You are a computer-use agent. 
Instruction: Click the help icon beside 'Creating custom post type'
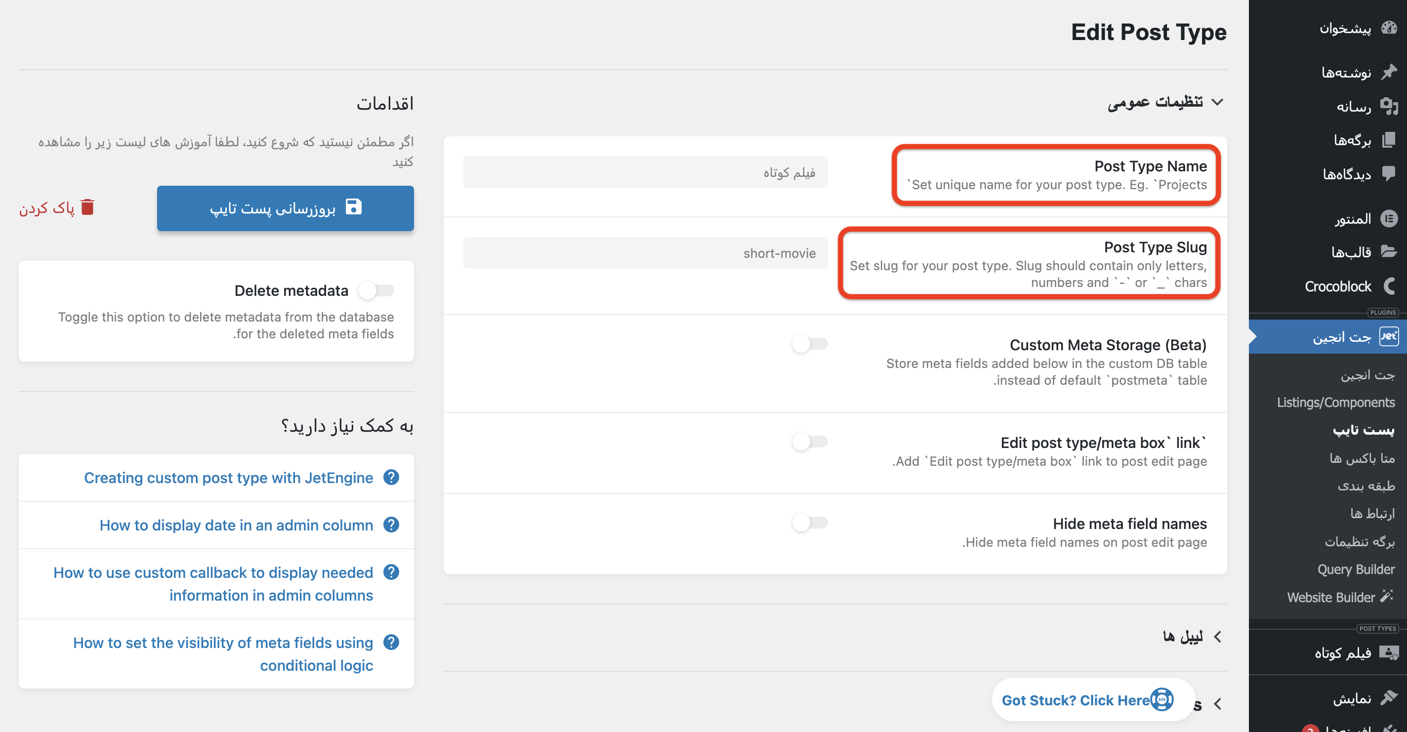coord(391,478)
